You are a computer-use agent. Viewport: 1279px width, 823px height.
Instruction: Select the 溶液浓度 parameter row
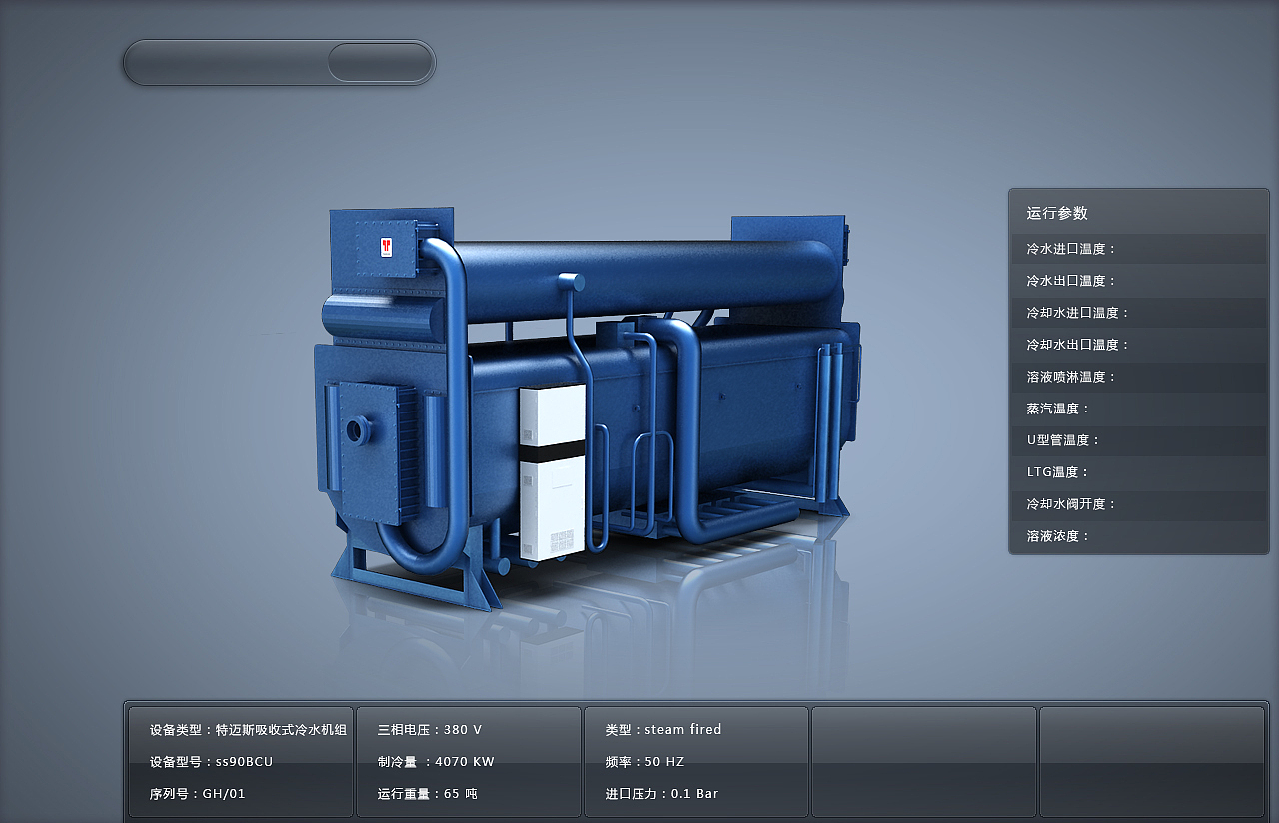[1139, 536]
